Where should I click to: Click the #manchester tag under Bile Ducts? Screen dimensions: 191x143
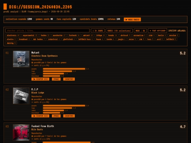pyautogui.click(x=37, y=133)
